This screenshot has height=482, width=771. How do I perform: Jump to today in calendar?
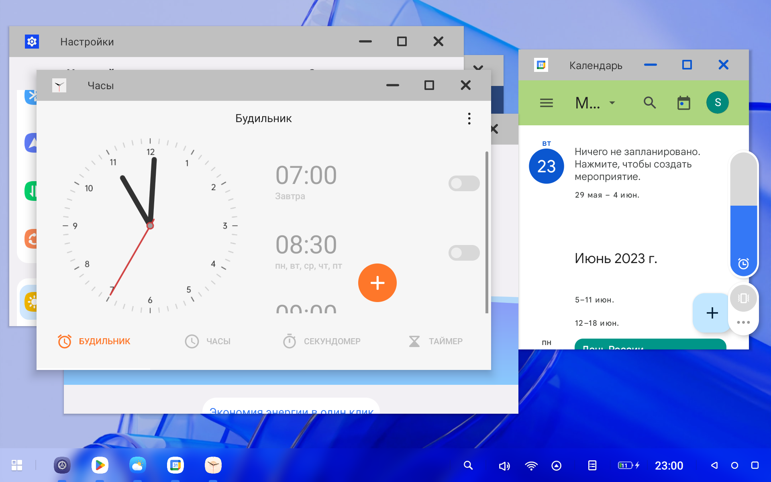pyautogui.click(x=683, y=103)
